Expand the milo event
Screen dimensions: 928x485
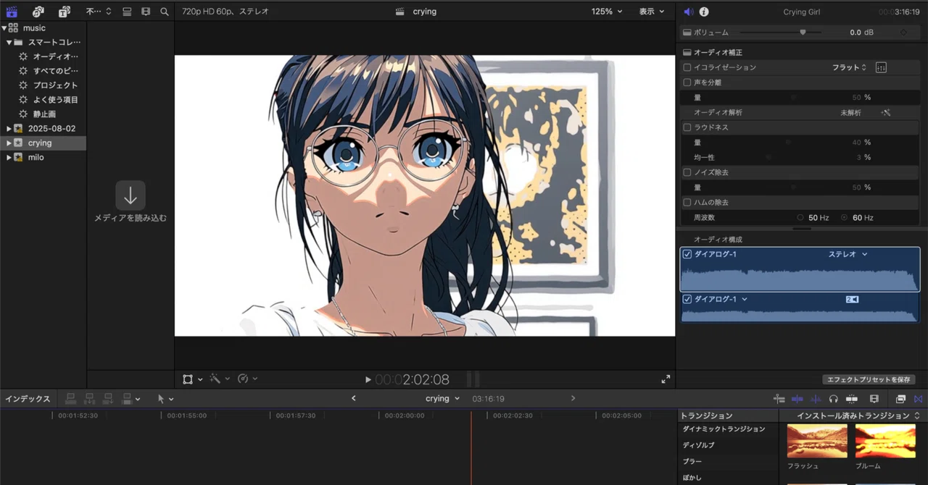(x=9, y=158)
